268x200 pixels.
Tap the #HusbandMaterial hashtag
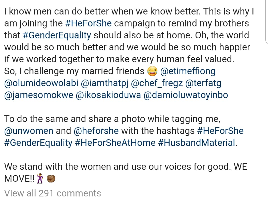click(x=197, y=143)
